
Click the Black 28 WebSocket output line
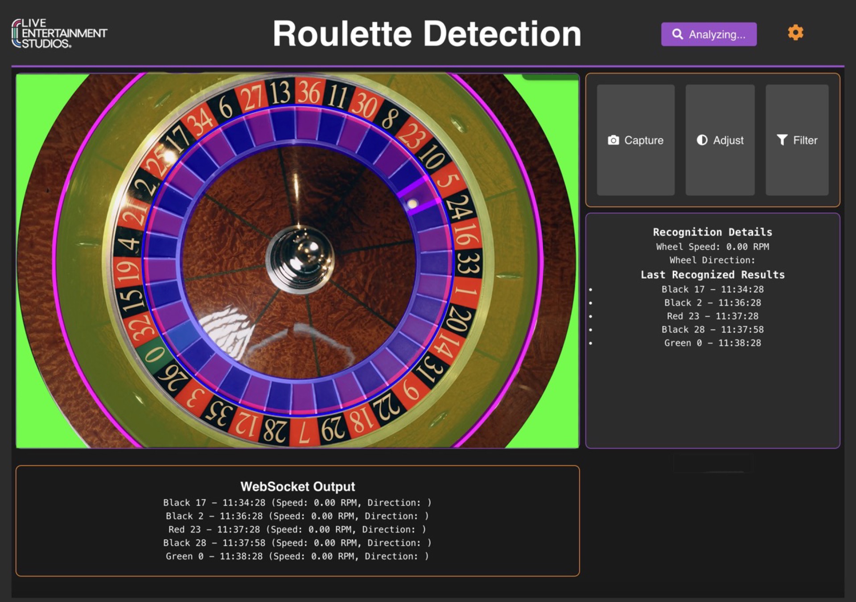pos(297,543)
